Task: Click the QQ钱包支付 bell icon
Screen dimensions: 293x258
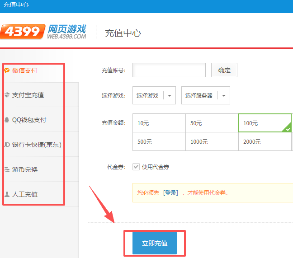Action: (x=7, y=120)
